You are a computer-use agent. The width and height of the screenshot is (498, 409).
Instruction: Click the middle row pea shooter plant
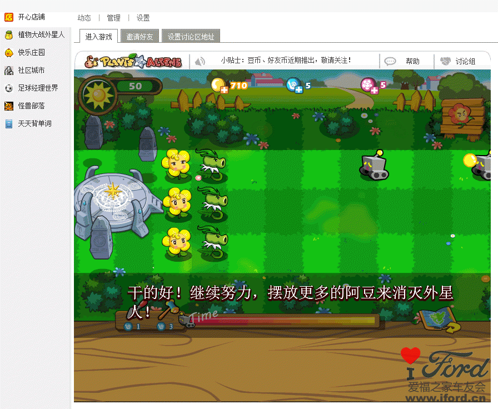coord(213,203)
